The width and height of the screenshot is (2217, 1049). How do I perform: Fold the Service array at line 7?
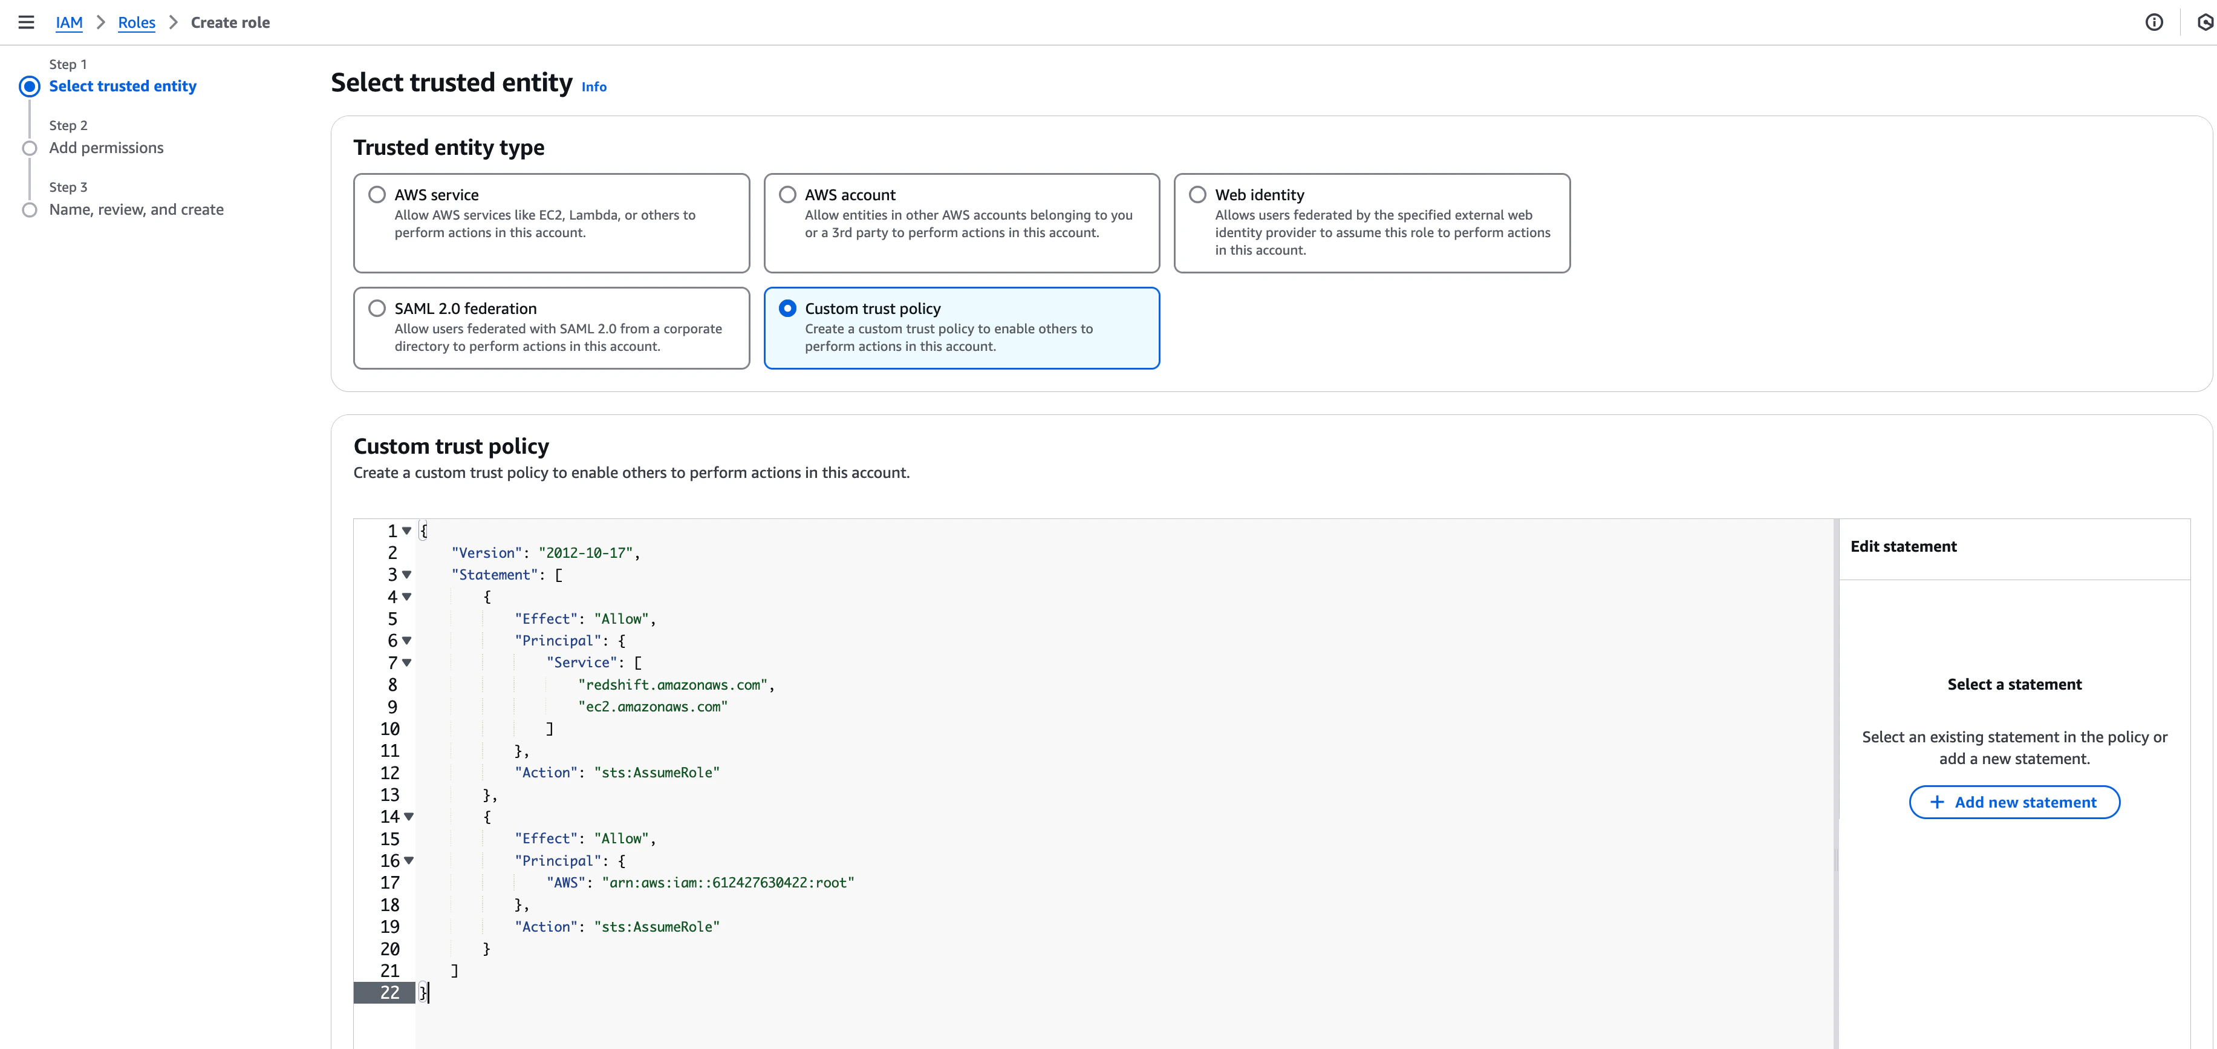407,662
